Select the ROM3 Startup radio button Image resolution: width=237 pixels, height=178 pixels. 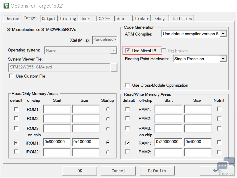coord(108,129)
